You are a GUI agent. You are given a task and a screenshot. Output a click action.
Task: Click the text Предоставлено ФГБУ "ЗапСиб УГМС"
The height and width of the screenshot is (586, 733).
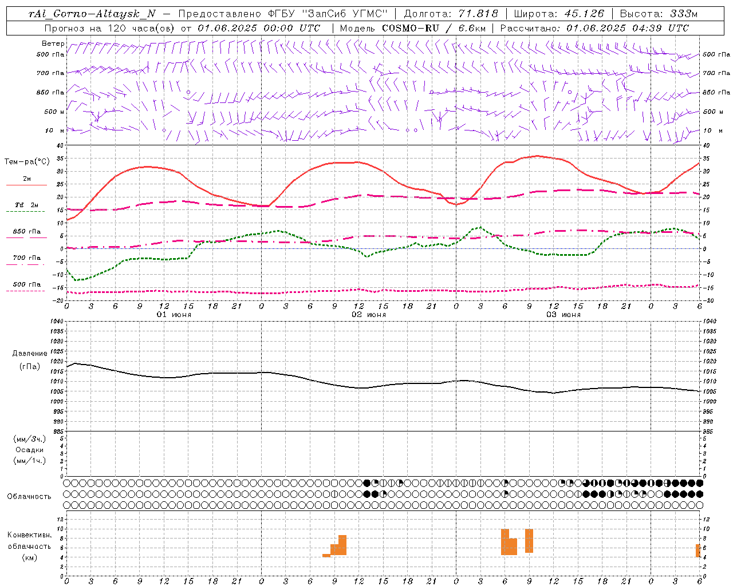coord(283,14)
